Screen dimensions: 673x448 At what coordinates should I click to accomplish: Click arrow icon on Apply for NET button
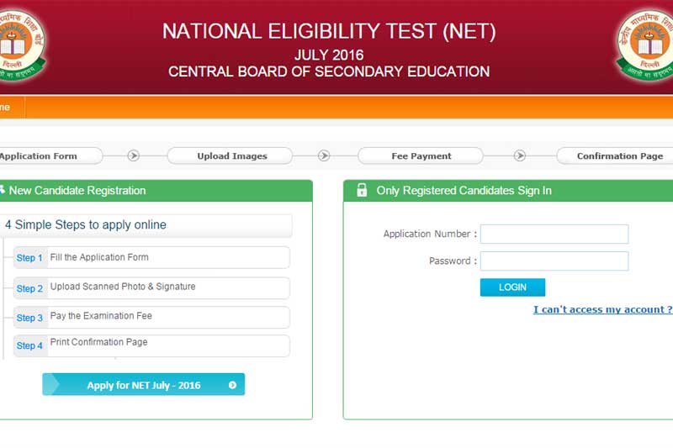click(232, 386)
